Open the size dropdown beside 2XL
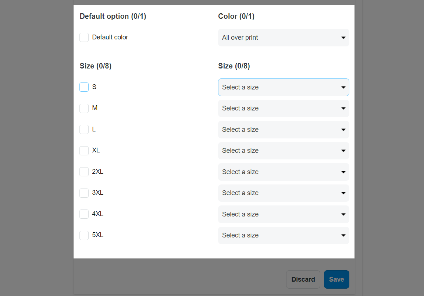This screenshot has width=424, height=296. tap(284, 172)
